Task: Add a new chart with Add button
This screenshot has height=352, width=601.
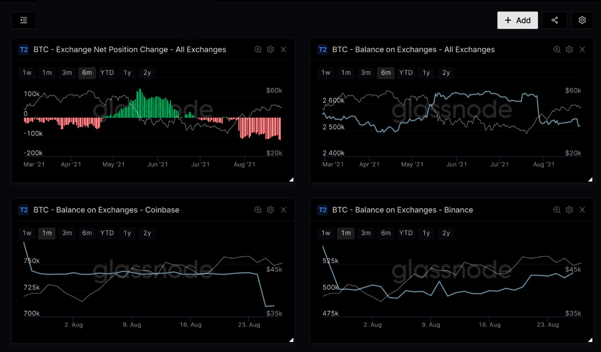Action: tap(517, 20)
